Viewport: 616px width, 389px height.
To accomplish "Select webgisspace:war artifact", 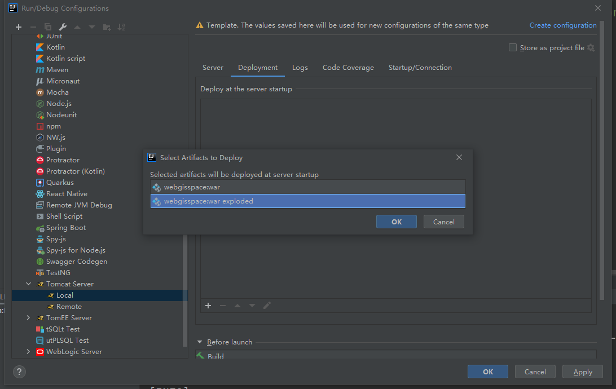I will [x=307, y=187].
